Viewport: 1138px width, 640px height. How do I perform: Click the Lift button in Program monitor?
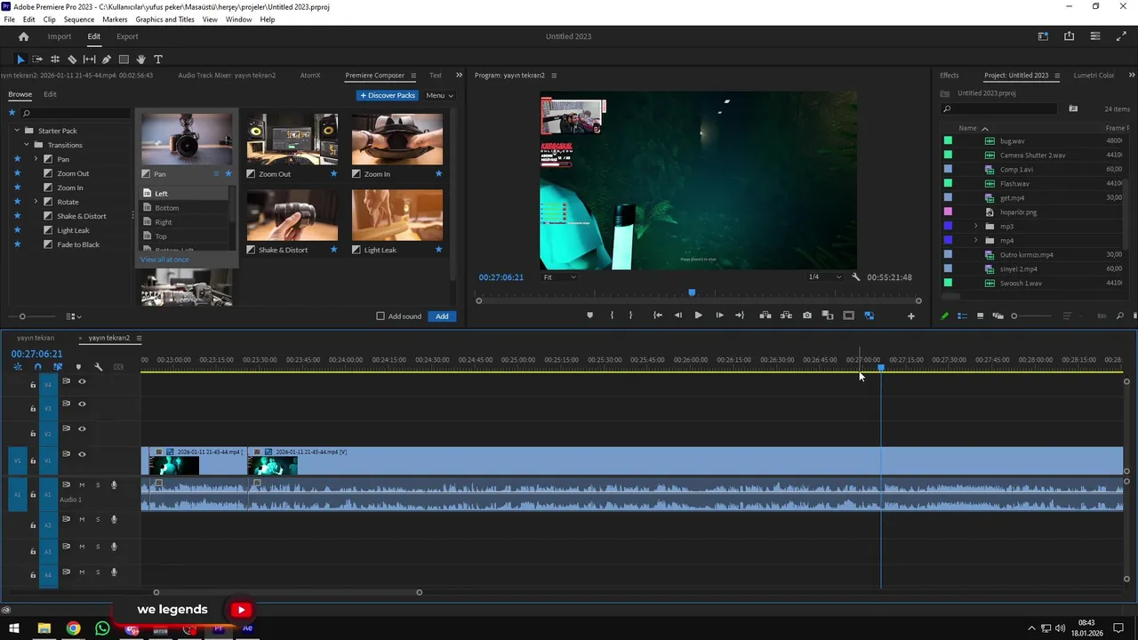pyautogui.click(x=765, y=316)
